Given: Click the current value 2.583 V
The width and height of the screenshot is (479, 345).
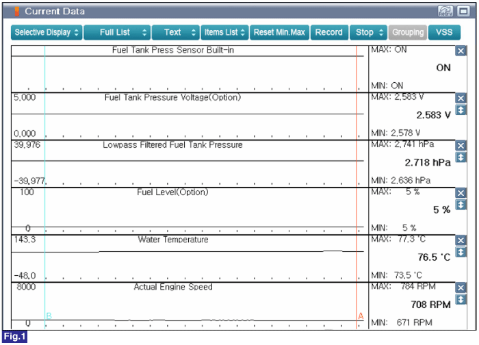Looking at the screenshot, I should click(433, 115).
